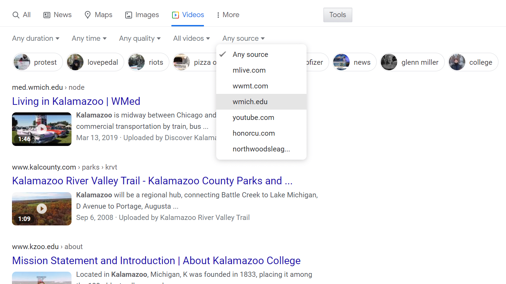Open the More three-dot menu icon
The height and width of the screenshot is (284, 506).
[x=218, y=15]
